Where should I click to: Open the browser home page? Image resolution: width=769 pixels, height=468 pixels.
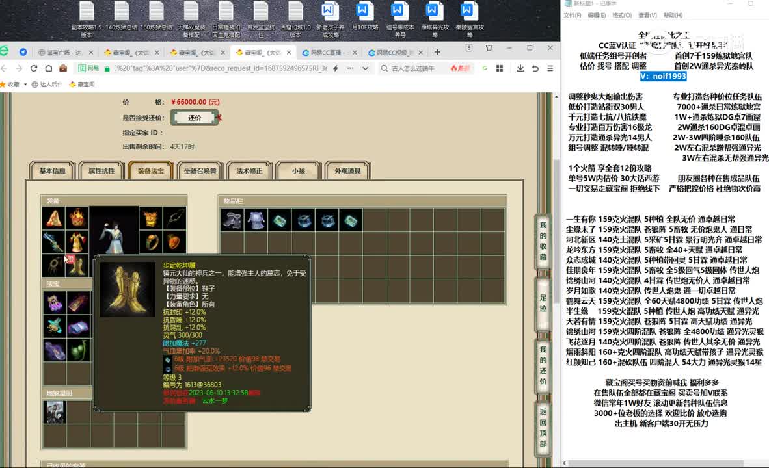pos(49,68)
